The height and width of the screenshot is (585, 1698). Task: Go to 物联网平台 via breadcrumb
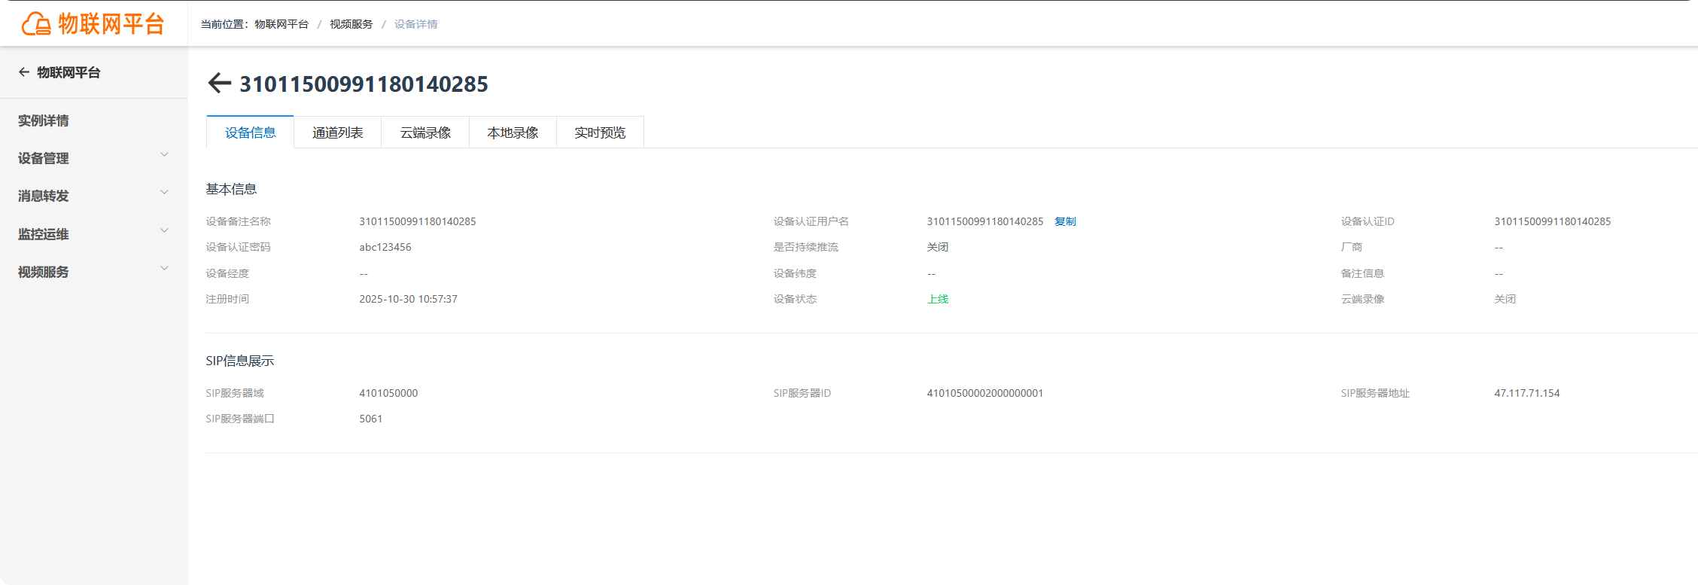[281, 24]
